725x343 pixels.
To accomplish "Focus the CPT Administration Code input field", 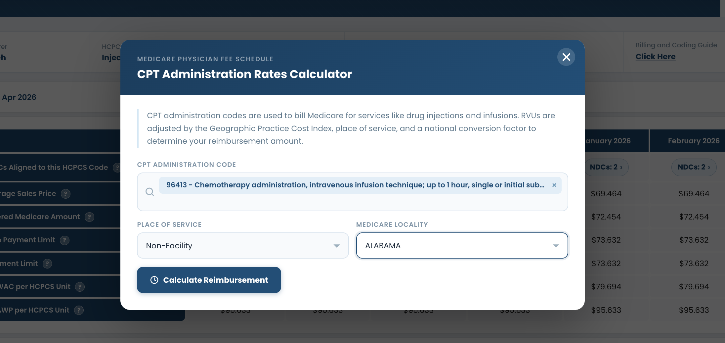I will coord(352,192).
